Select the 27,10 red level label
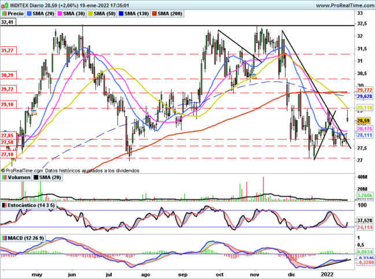Viewport: 376px width, 279px height. pyautogui.click(x=8, y=154)
